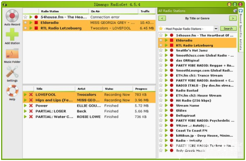Favorite SmoothJazz.com Global Radio with star
The height and width of the screenshot is (161, 246).
(161, 55)
